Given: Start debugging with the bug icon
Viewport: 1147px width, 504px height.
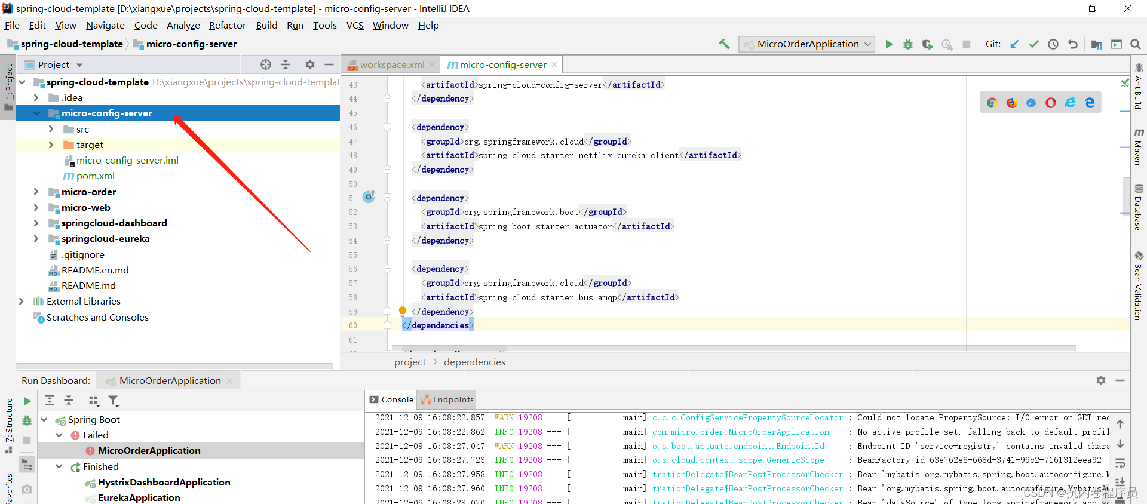Looking at the screenshot, I should tap(908, 44).
